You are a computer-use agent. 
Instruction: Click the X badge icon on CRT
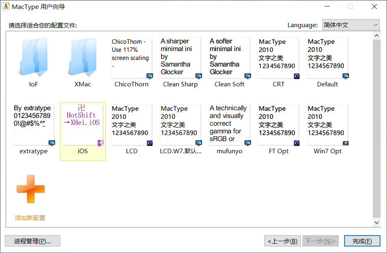point(297,76)
